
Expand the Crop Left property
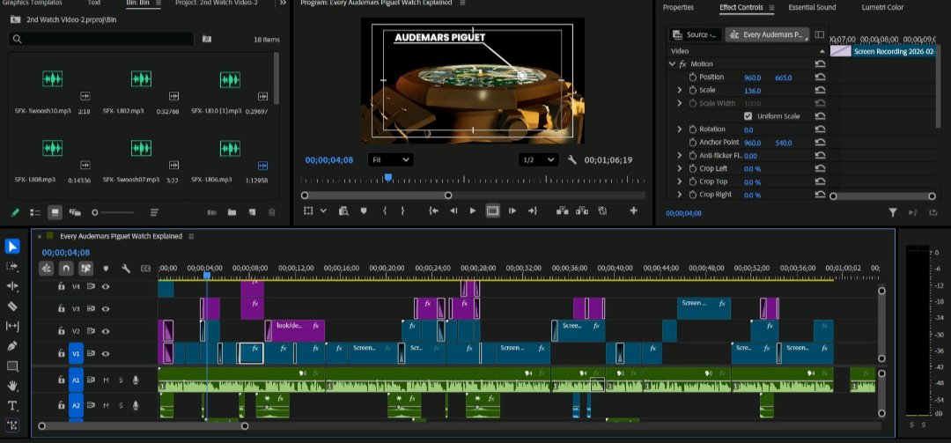coord(680,168)
